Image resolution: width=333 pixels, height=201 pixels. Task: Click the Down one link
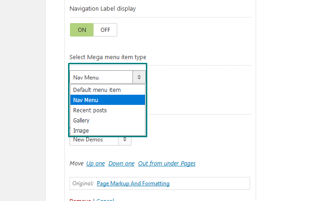pyautogui.click(x=121, y=164)
